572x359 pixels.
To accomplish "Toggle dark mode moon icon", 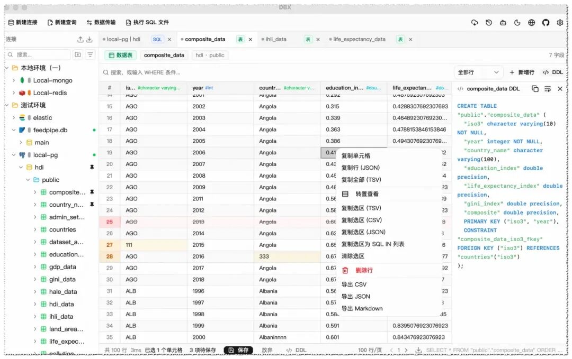I will pyautogui.click(x=517, y=23).
